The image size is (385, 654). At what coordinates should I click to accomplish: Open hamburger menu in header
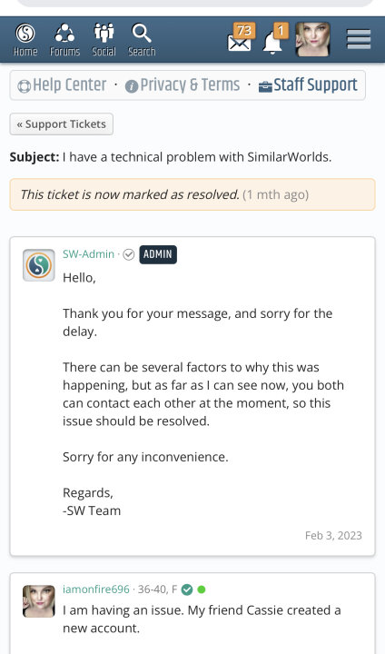point(359,40)
